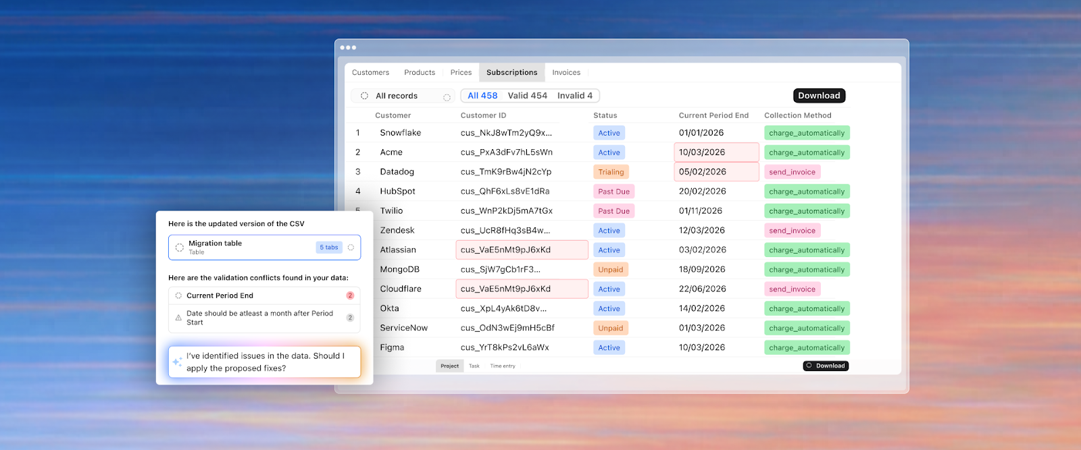The height and width of the screenshot is (450, 1081).
Task: Click the Status column header
Action: 605,115
